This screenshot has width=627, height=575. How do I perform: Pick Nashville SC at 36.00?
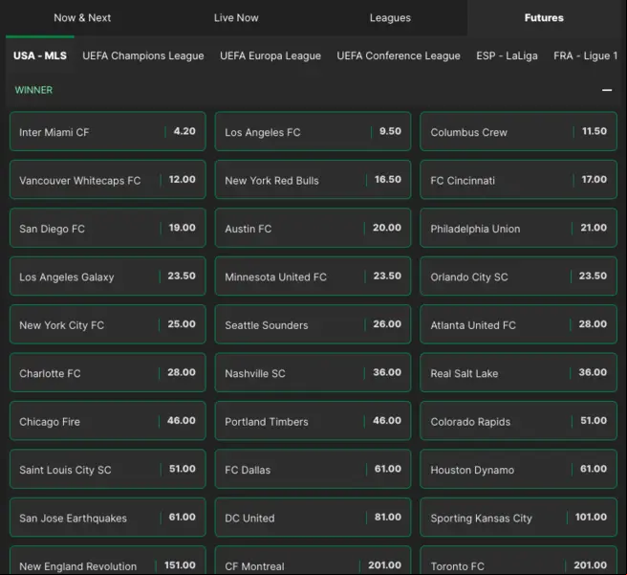click(x=313, y=372)
